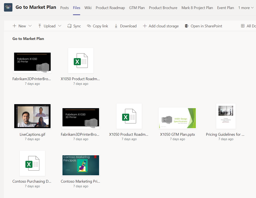
Task: Click the 'LiveCaptions.gif' file name
Action: click(x=32, y=134)
